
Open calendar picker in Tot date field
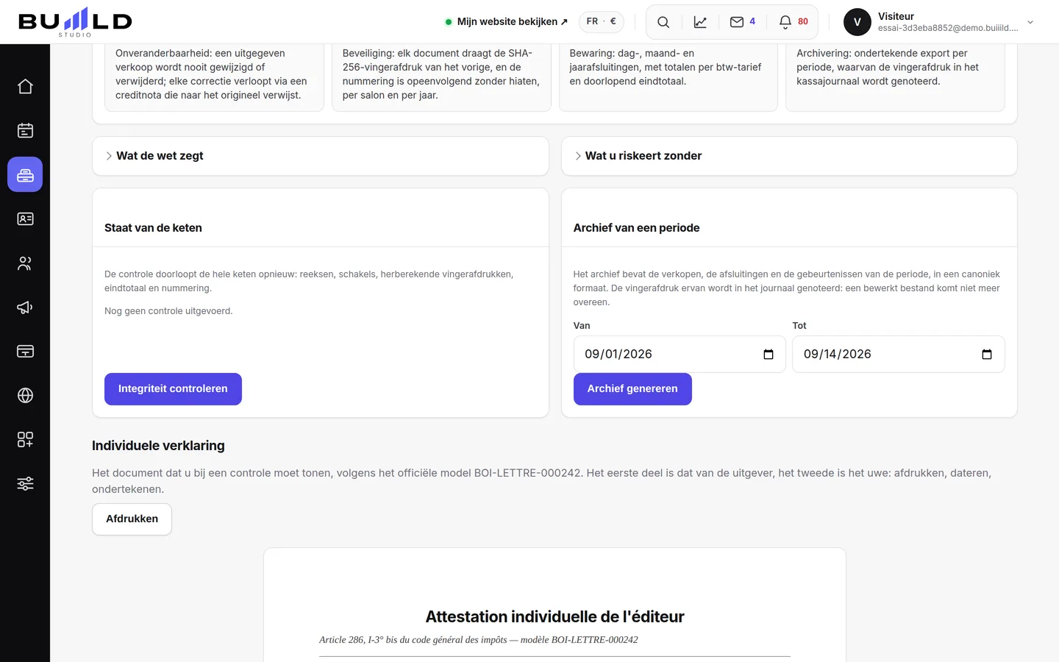(987, 355)
